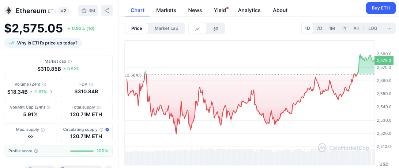Click the share icon next to watchlist
The height and width of the screenshot is (168, 399).
point(107,11)
